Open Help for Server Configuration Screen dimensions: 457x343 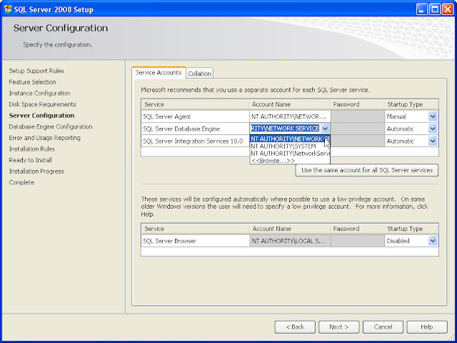(x=426, y=327)
